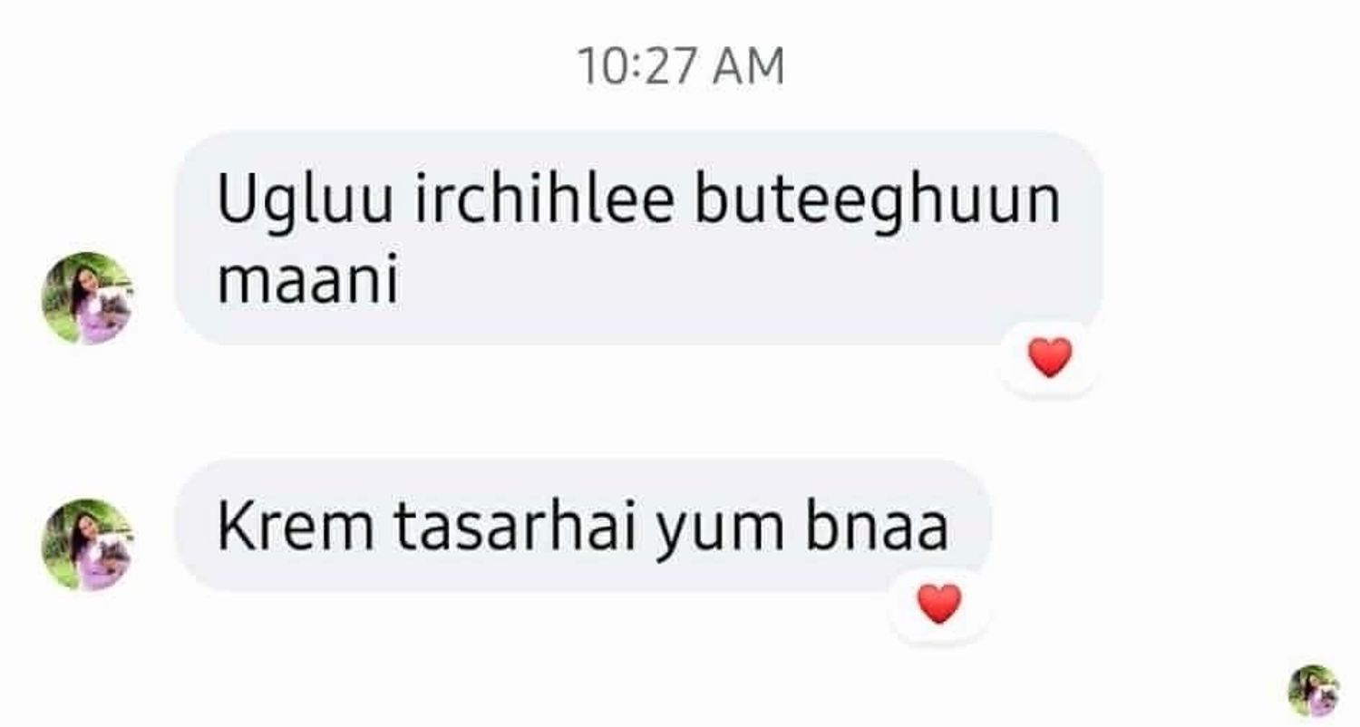Click empty bubble space left of Krem
Image resolution: width=1360 pixels, height=727 pixels.
pos(196,527)
